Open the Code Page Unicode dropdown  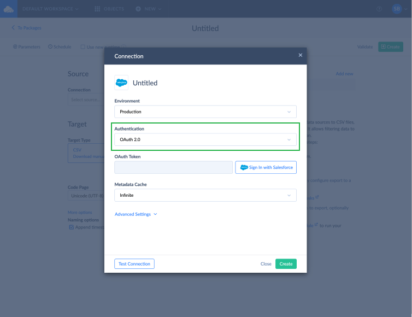86,196
